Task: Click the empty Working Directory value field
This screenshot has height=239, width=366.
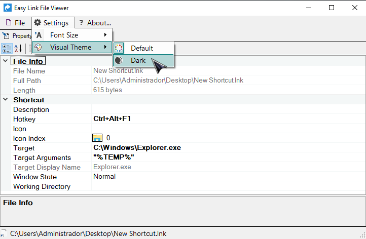Action: click(x=228, y=186)
